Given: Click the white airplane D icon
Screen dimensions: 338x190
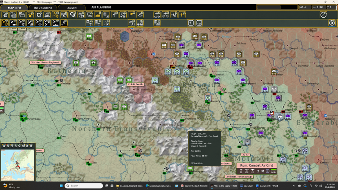Looking at the screenshot, I should tap(174, 15).
